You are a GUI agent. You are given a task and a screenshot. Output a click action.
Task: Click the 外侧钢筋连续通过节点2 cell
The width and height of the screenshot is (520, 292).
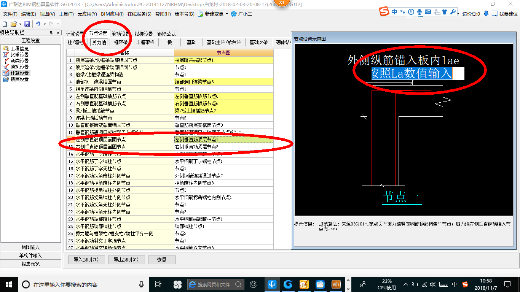tap(223, 176)
